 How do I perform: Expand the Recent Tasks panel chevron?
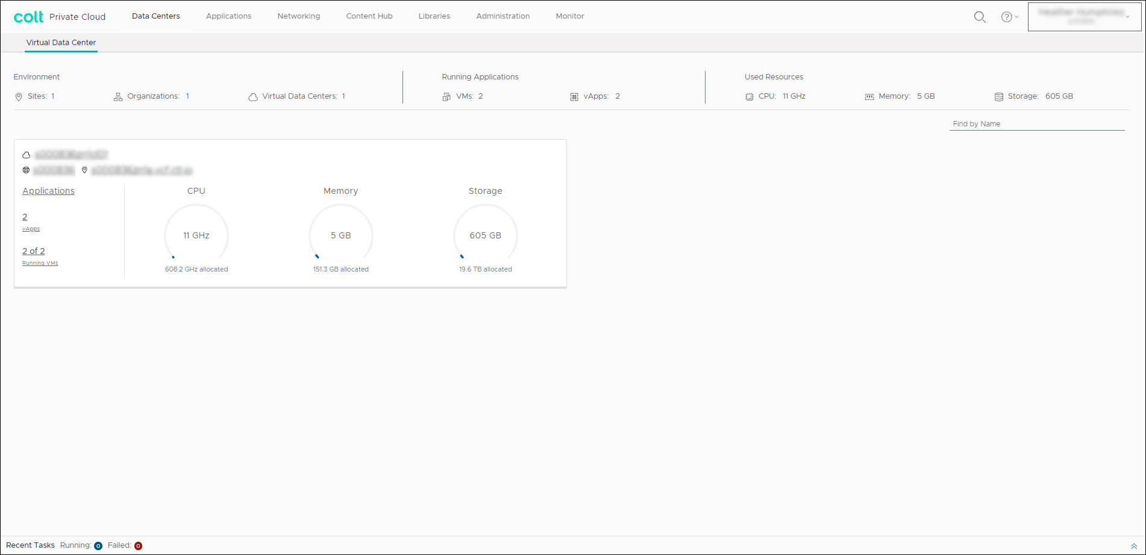tap(1134, 546)
